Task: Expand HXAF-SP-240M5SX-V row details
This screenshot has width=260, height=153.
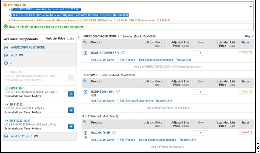Action: tap(85, 53)
